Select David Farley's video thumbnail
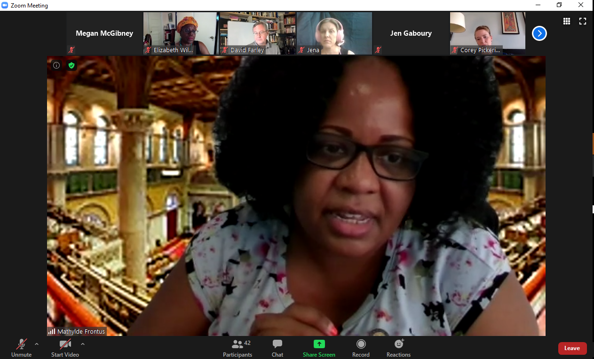 pyautogui.click(x=258, y=33)
